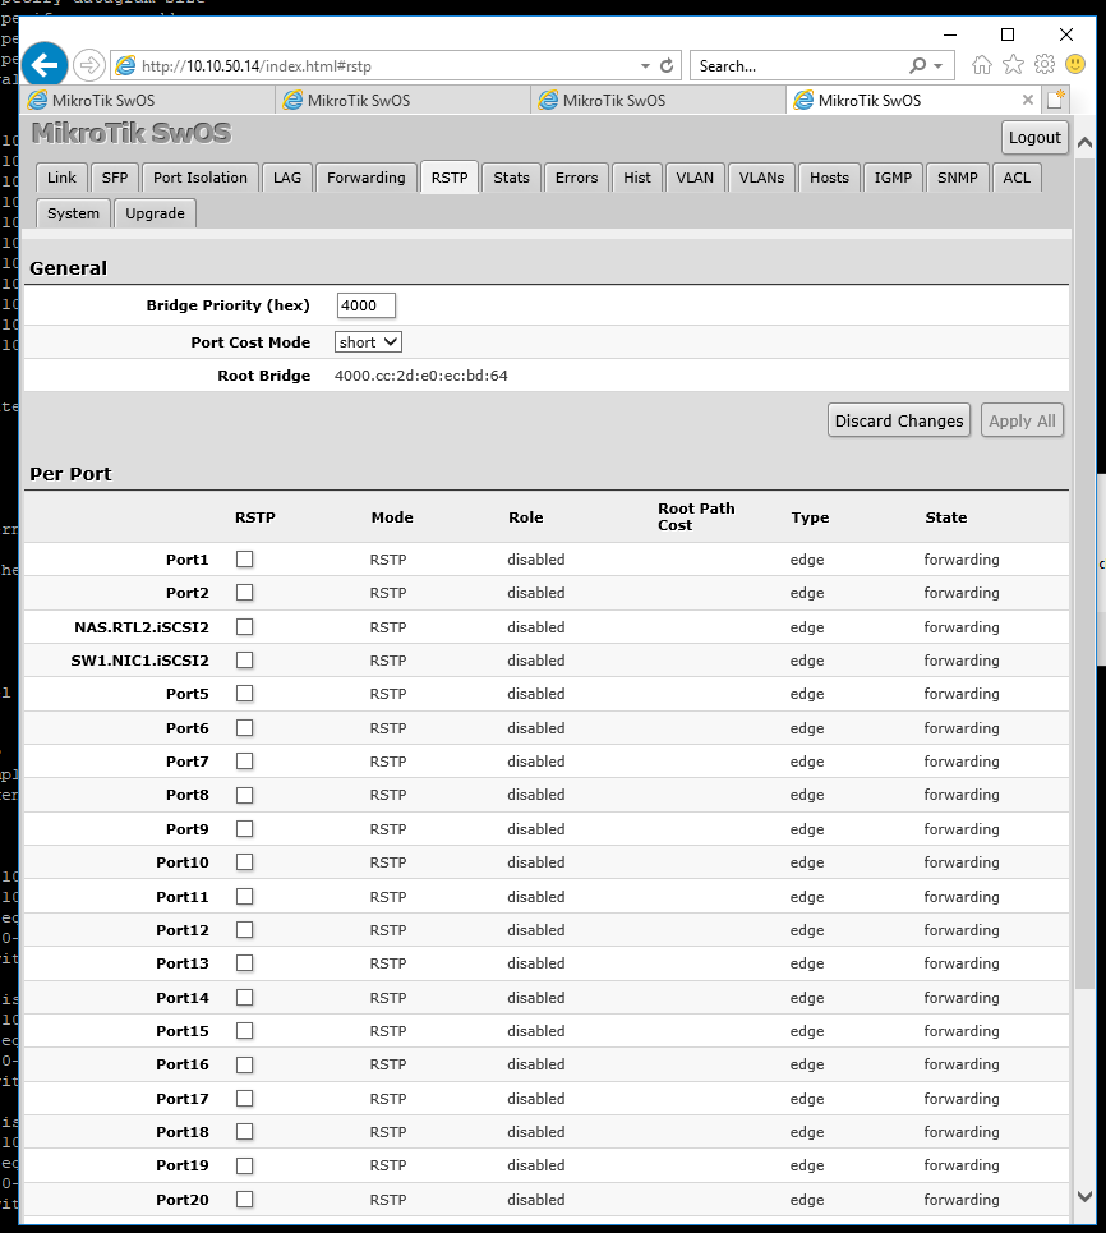Viewport: 1106px width, 1233px height.
Task: Click the IE page icon in address bar
Action: point(126,65)
